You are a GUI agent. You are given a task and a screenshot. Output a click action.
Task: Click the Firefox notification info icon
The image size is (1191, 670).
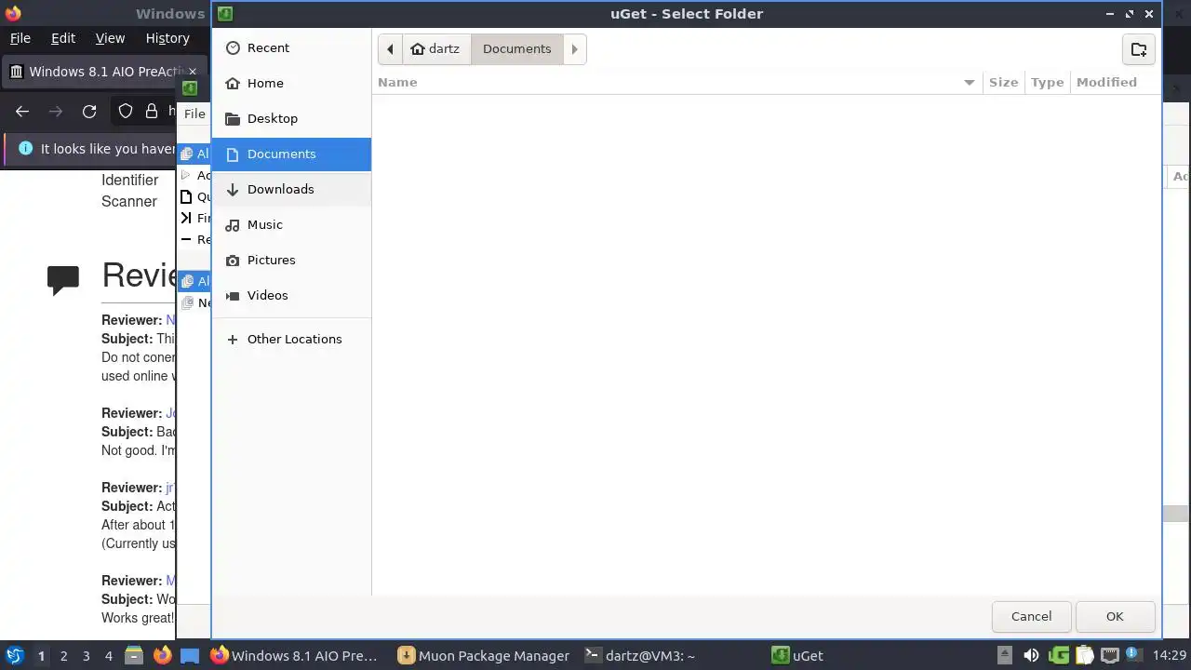(x=25, y=148)
